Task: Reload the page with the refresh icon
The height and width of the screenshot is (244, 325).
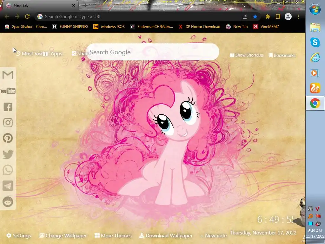Action: (27, 17)
